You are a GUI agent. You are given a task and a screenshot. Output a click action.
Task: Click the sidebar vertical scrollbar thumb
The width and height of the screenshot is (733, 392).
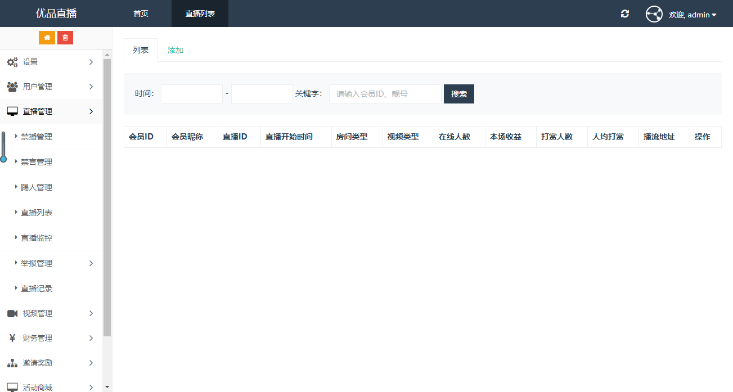107,197
